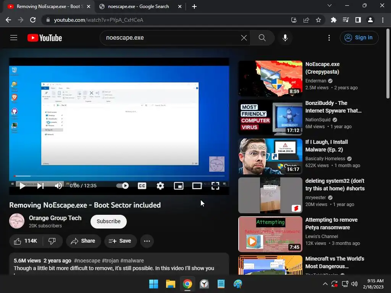Open the Windows Start menu
391x293 pixels.
[153, 284]
